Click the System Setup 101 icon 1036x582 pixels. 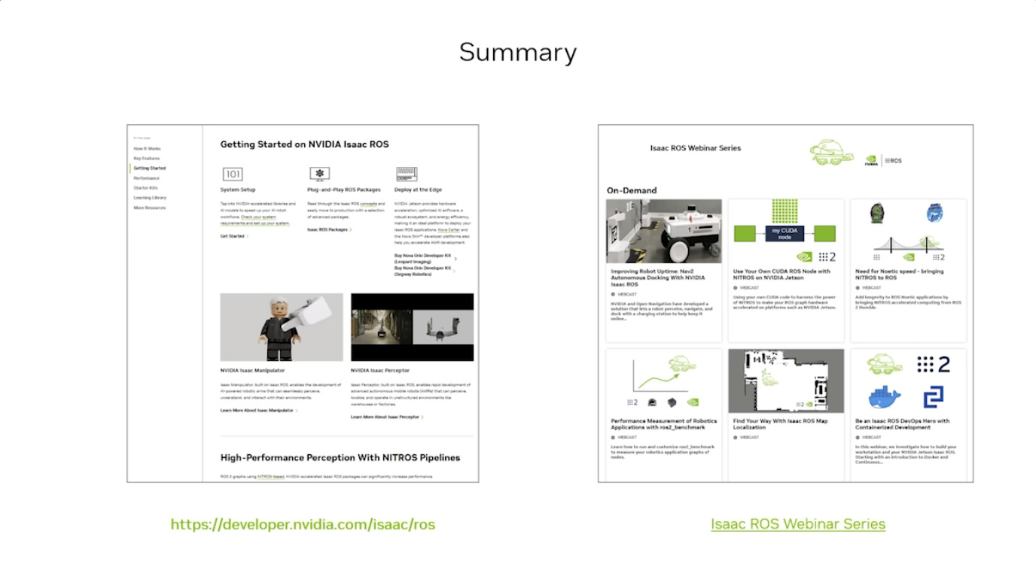[x=233, y=174]
